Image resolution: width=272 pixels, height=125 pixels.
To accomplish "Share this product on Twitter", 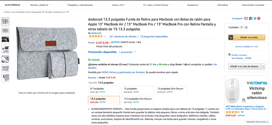I will click(255, 19).
